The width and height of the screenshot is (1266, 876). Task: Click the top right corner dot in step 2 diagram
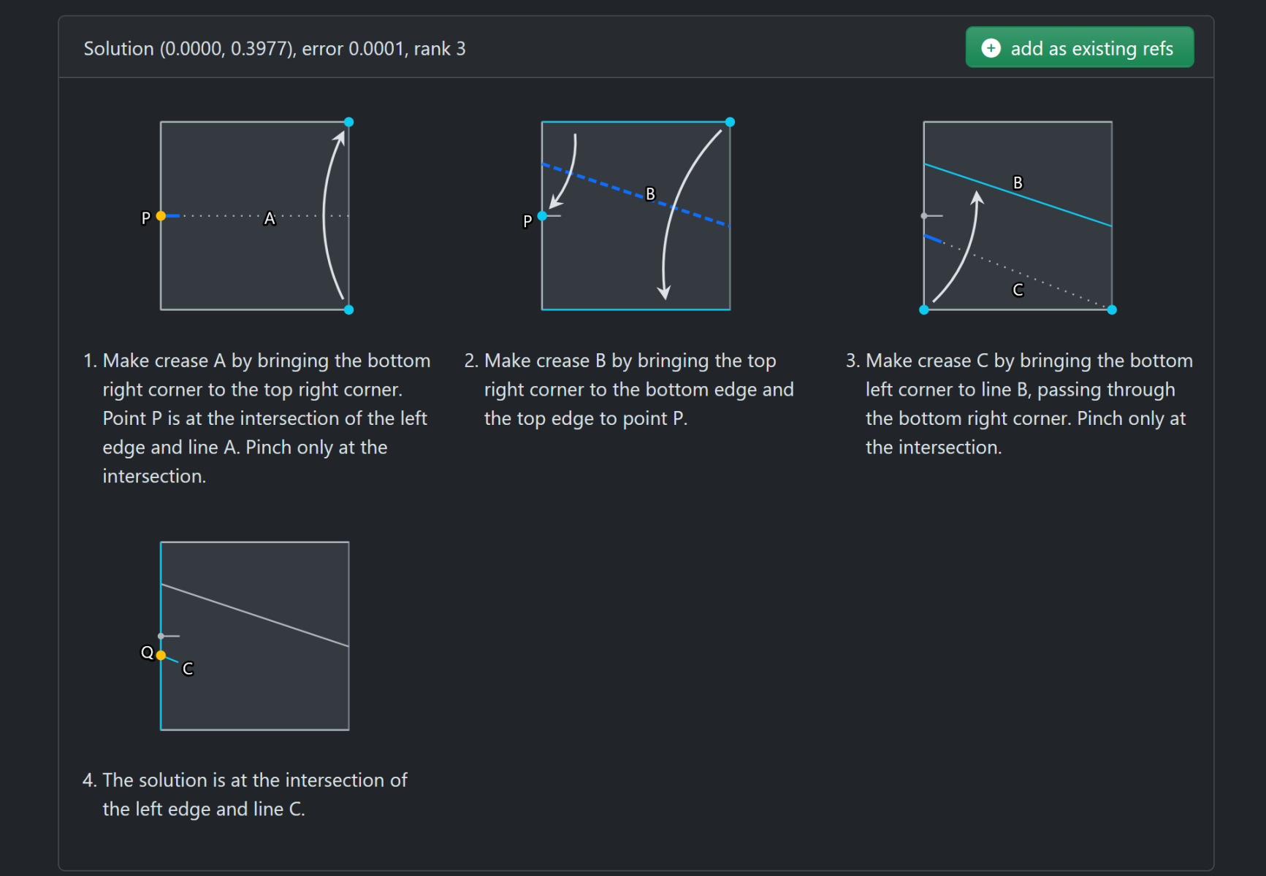coord(730,122)
